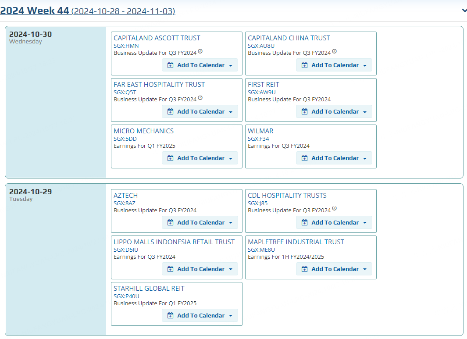Screen dimensions: 467x339
Task: Click ticker SGX:5DD
Action: point(125,139)
